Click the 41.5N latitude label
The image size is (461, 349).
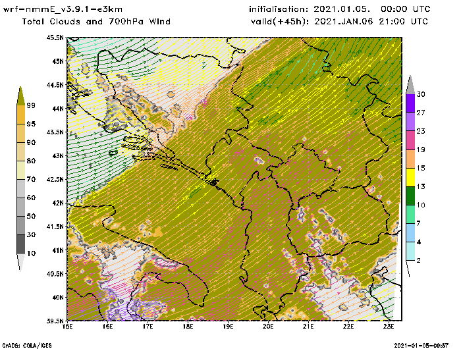pyautogui.click(x=55, y=227)
